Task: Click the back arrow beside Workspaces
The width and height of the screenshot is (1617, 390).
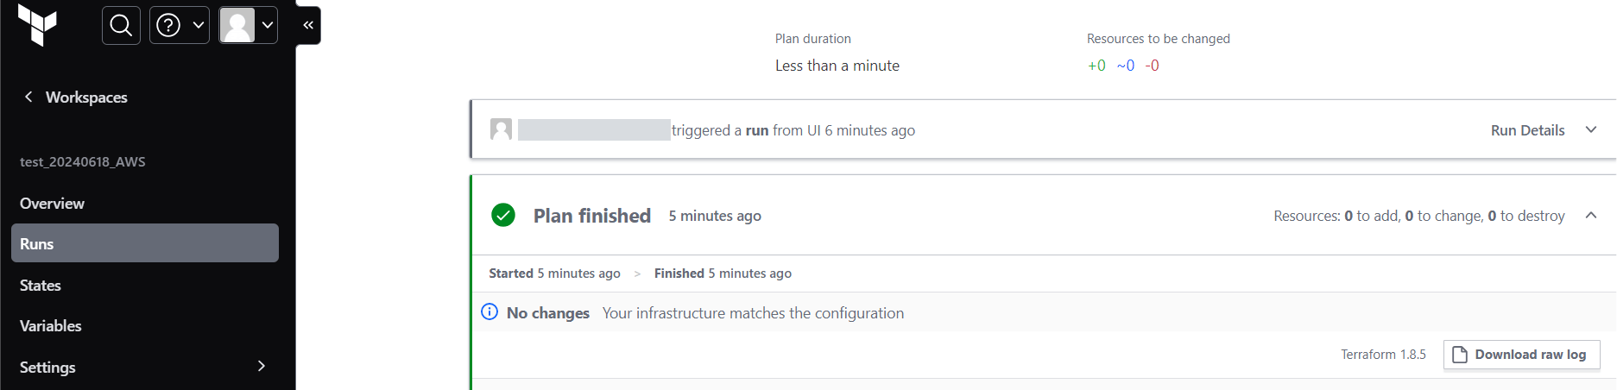Action: (x=28, y=97)
